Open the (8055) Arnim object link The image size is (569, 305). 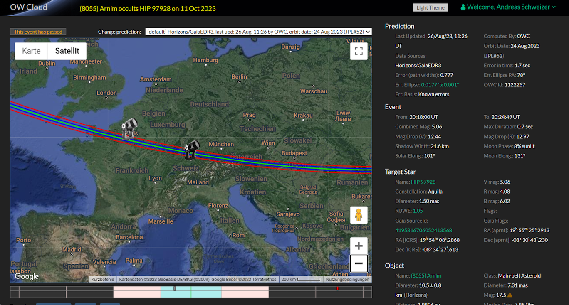click(426, 276)
